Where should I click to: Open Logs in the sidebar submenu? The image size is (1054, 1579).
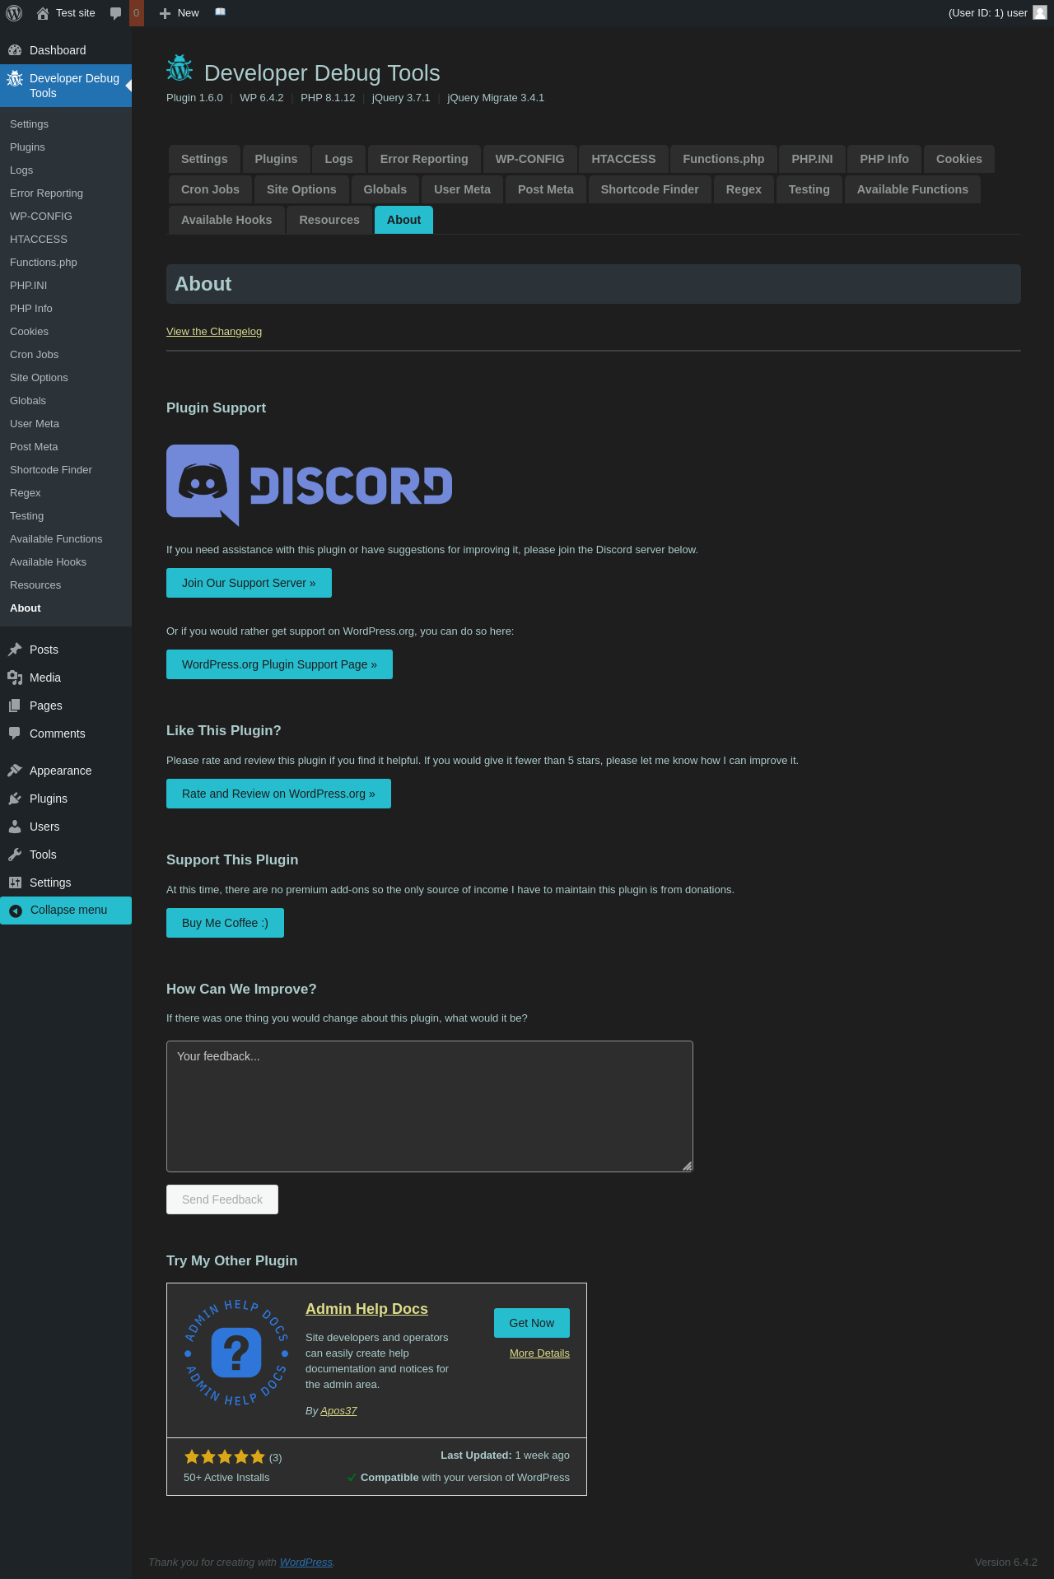(66, 170)
